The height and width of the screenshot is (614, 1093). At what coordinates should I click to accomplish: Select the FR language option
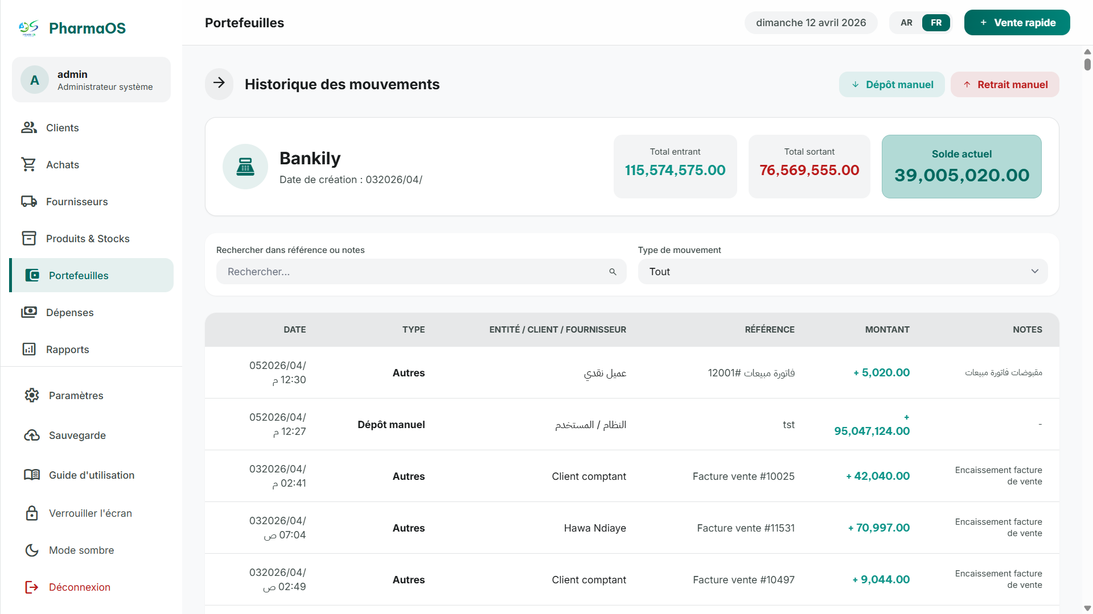point(936,23)
